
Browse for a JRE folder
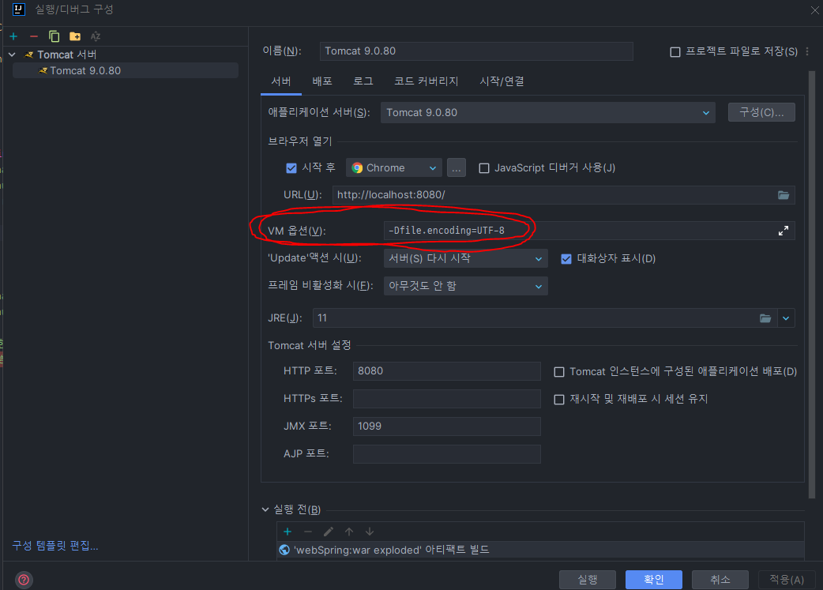coord(765,318)
